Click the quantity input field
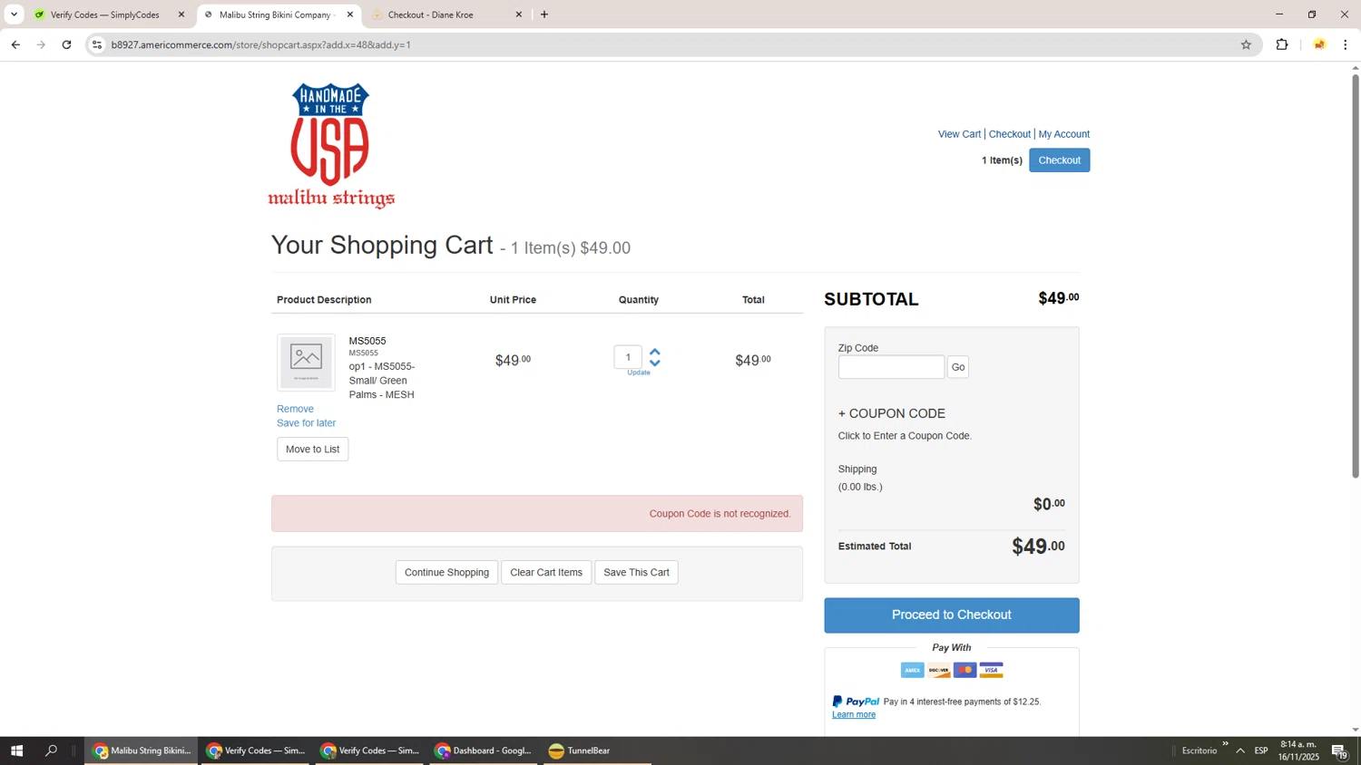This screenshot has width=1361, height=765. 628,357
